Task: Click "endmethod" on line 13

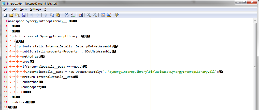Action: click(x=30, y=82)
